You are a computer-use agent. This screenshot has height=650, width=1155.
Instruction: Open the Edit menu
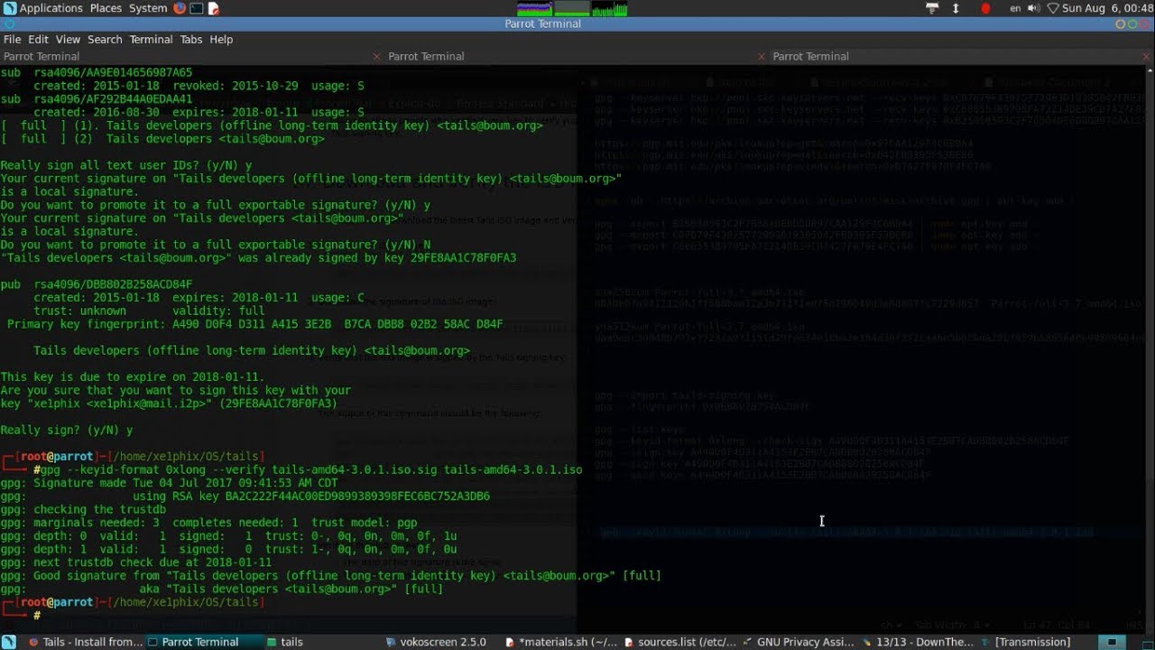coord(38,40)
